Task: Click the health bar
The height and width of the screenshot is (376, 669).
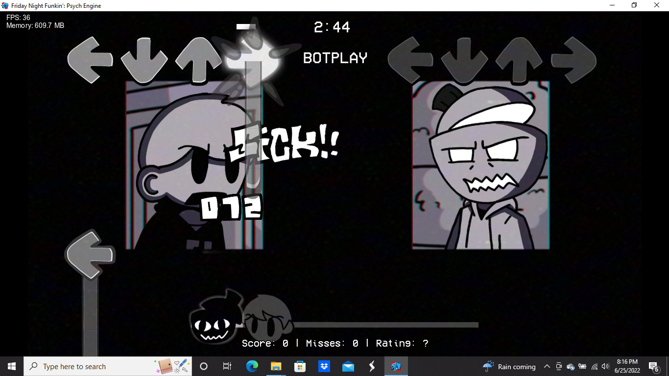Action: [x=358, y=325]
